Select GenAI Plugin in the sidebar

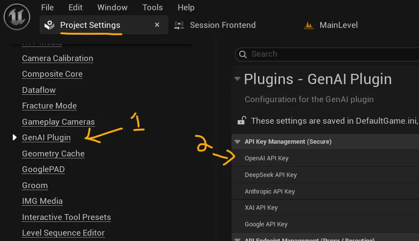pyautogui.click(x=46, y=137)
